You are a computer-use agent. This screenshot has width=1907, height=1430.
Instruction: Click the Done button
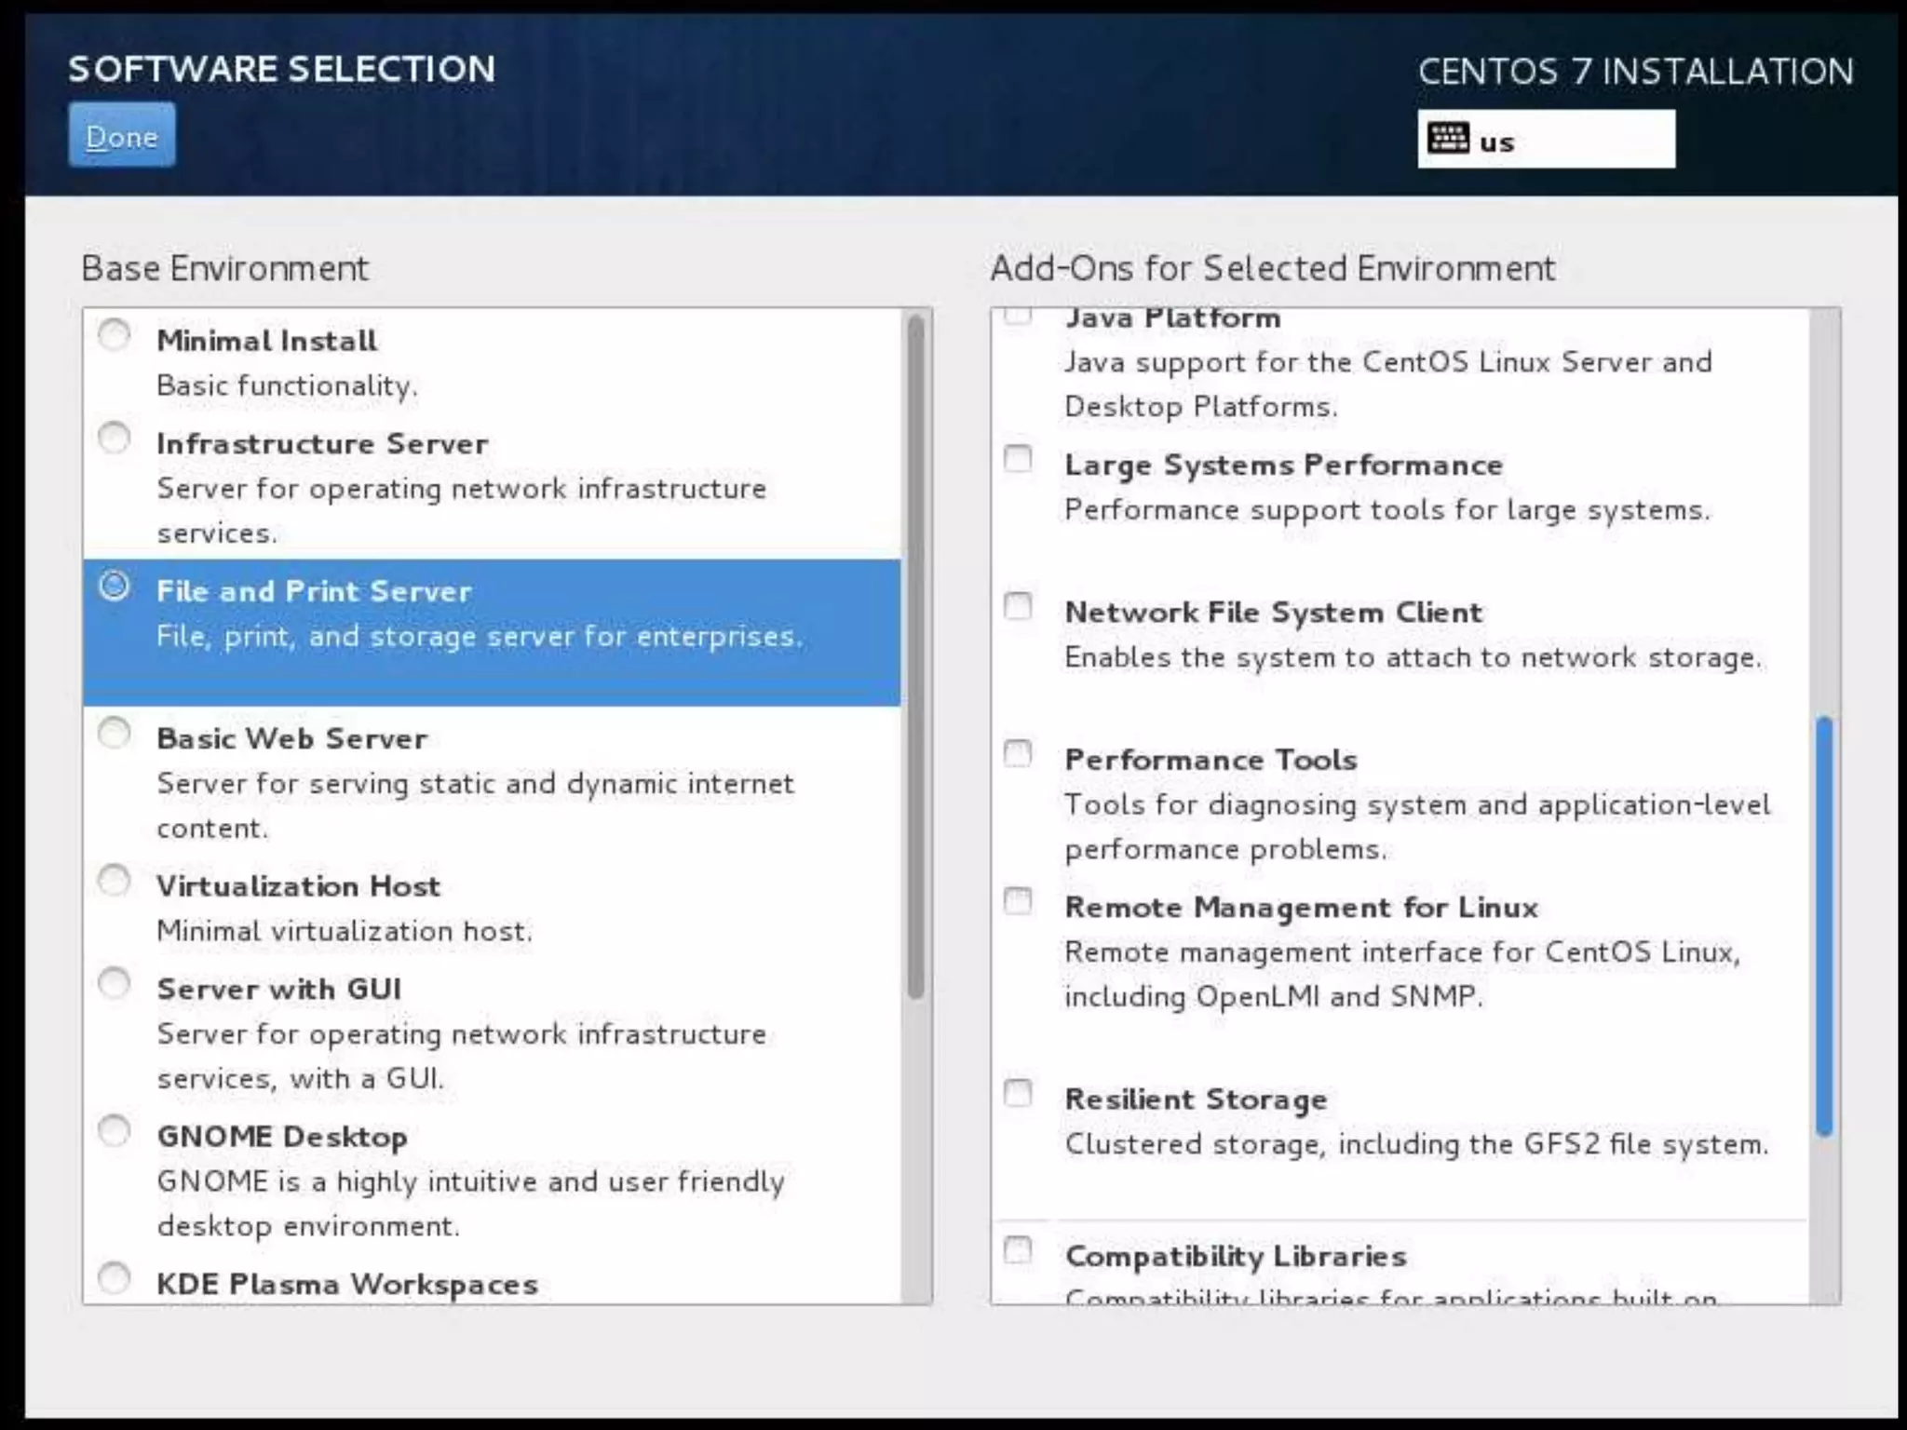pyautogui.click(x=121, y=136)
